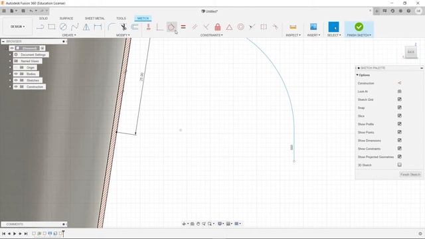
Task: Apply the Symmetry constraint
Action: [264, 27]
